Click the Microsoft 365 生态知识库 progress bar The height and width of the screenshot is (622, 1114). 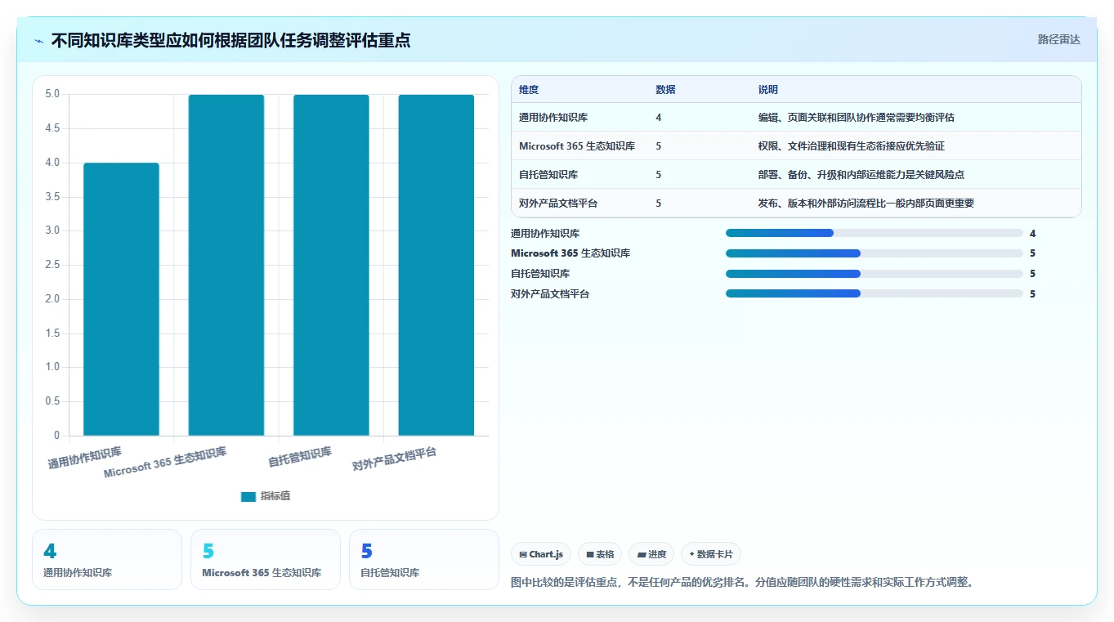point(875,253)
